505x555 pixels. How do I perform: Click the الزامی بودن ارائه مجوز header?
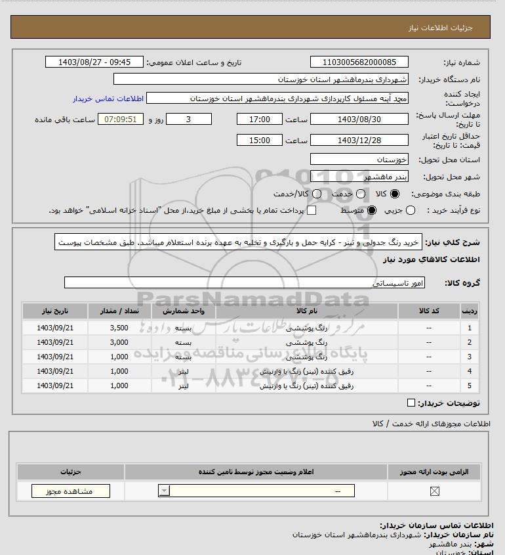click(x=434, y=472)
